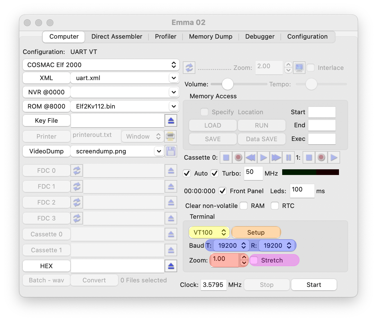The width and height of the screenshot is (377, 321).
Task: Click the FDC 0 refresh arrows icon
Action: [77, 170]
